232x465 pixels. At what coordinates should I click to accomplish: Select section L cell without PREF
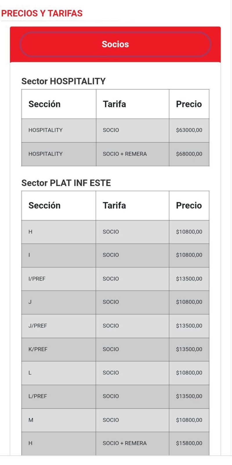click(59, 373)
